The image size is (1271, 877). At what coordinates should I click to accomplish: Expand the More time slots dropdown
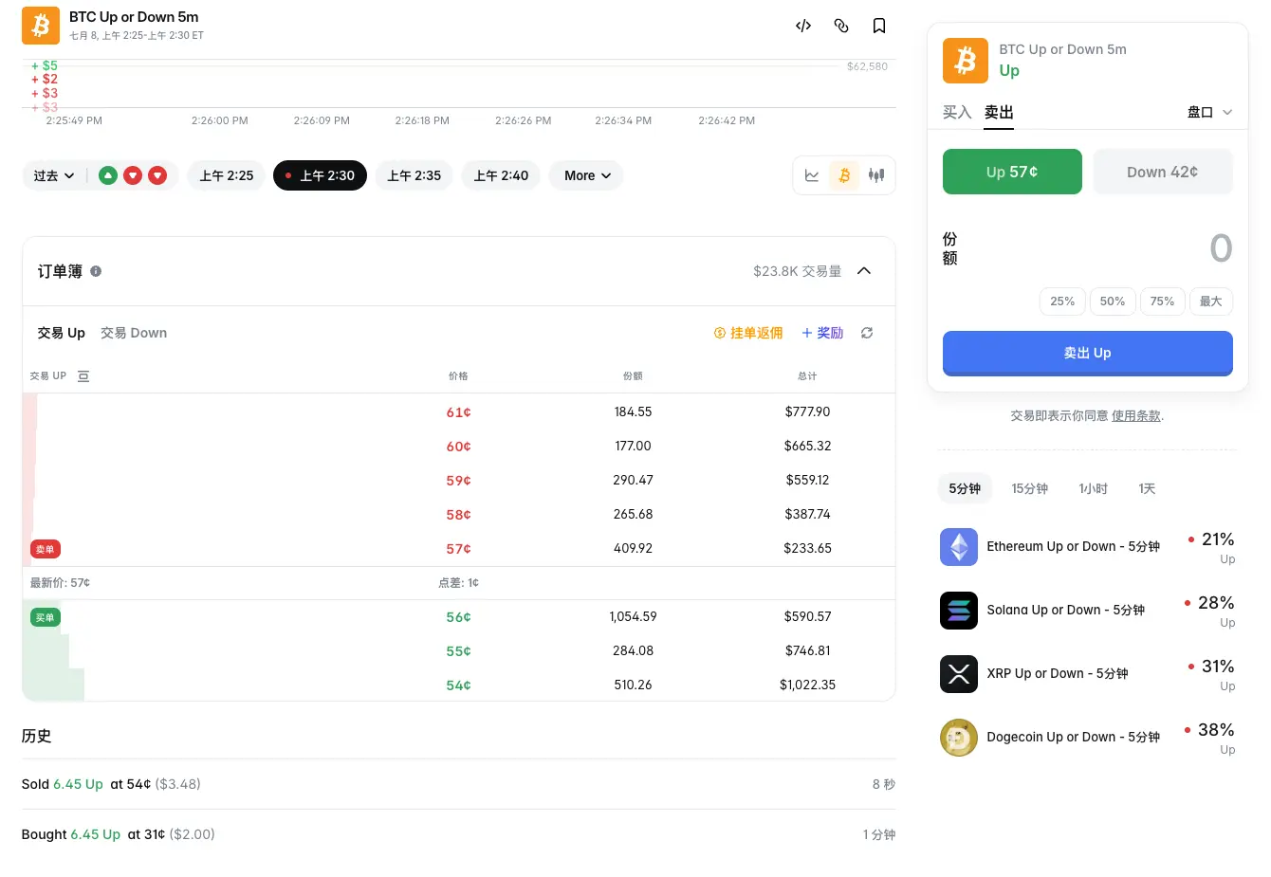point(586,175)
